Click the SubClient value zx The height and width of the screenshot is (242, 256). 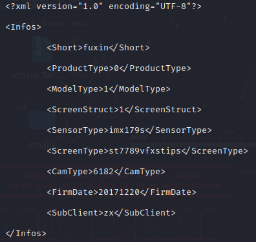tap(109, 213)
